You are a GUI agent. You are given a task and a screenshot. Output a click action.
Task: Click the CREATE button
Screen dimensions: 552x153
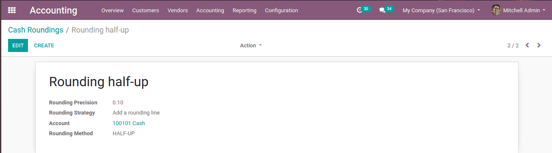coord(44,46)
